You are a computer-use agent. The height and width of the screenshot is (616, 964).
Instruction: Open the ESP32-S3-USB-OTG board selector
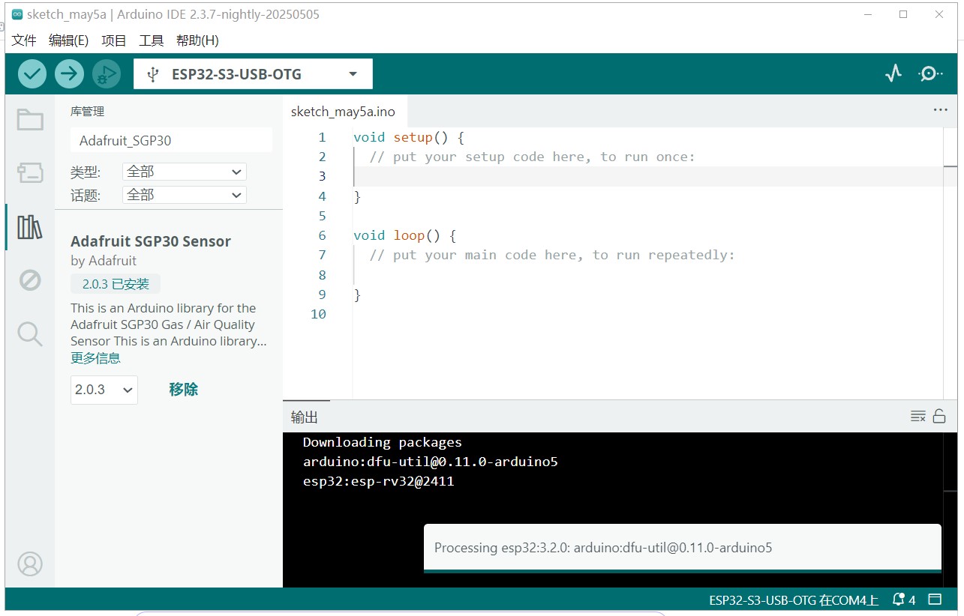[253, 74]
